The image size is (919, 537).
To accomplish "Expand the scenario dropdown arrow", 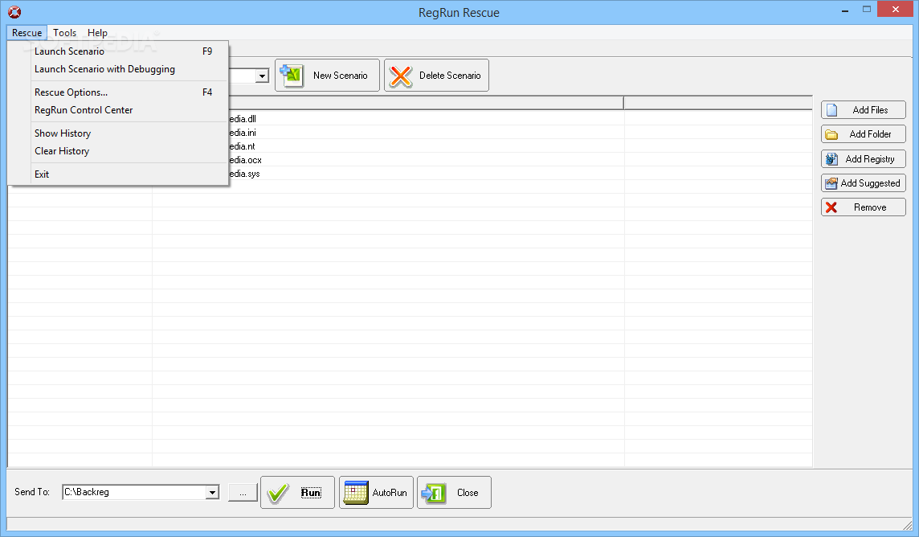I will point(262,76).
